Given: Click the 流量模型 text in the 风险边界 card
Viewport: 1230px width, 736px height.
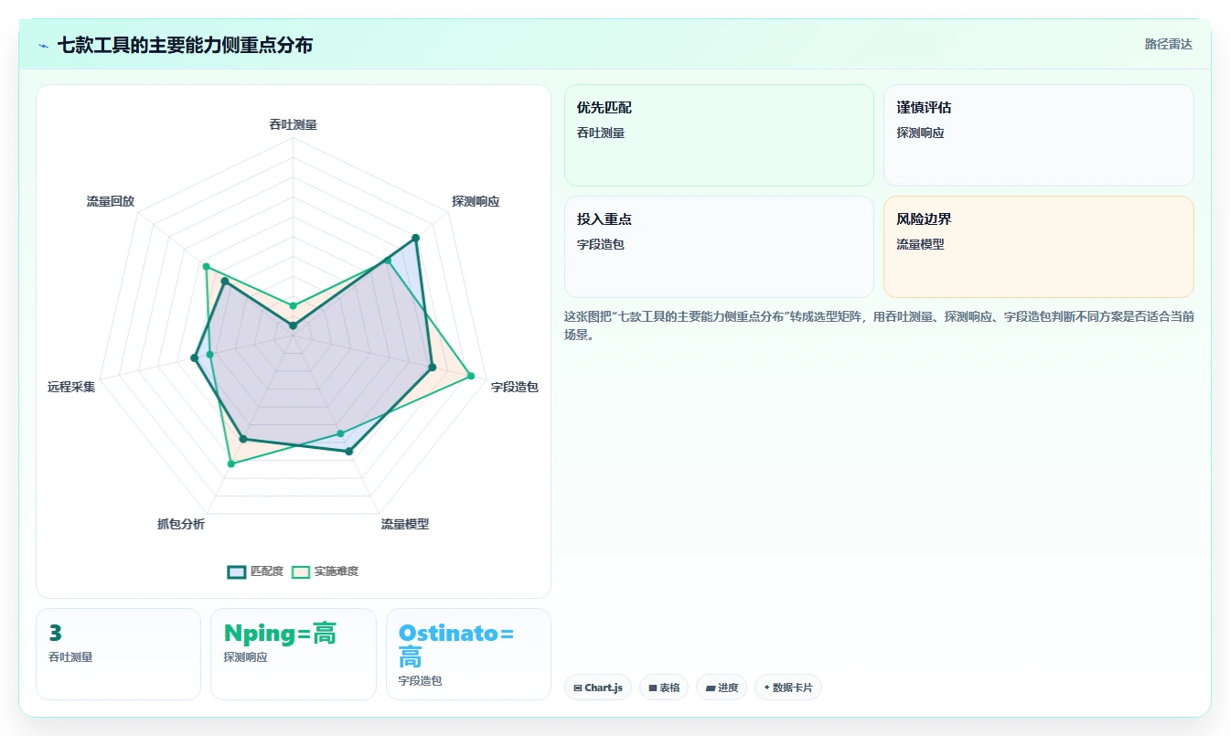Looking at the screenshot, I should (920, 244).
